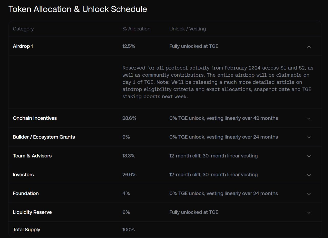Expand the Onchain Incentives row chevron

click(x=309, y=118)
